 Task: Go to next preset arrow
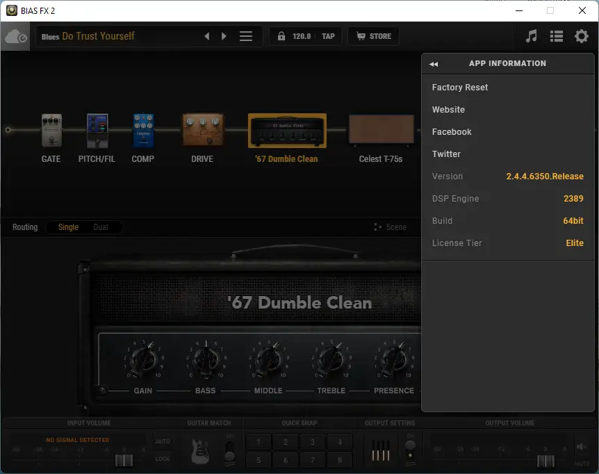point(224,36)
